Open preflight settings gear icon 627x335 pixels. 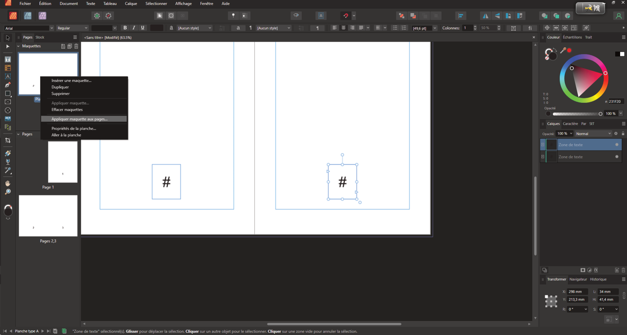(97, 16)
